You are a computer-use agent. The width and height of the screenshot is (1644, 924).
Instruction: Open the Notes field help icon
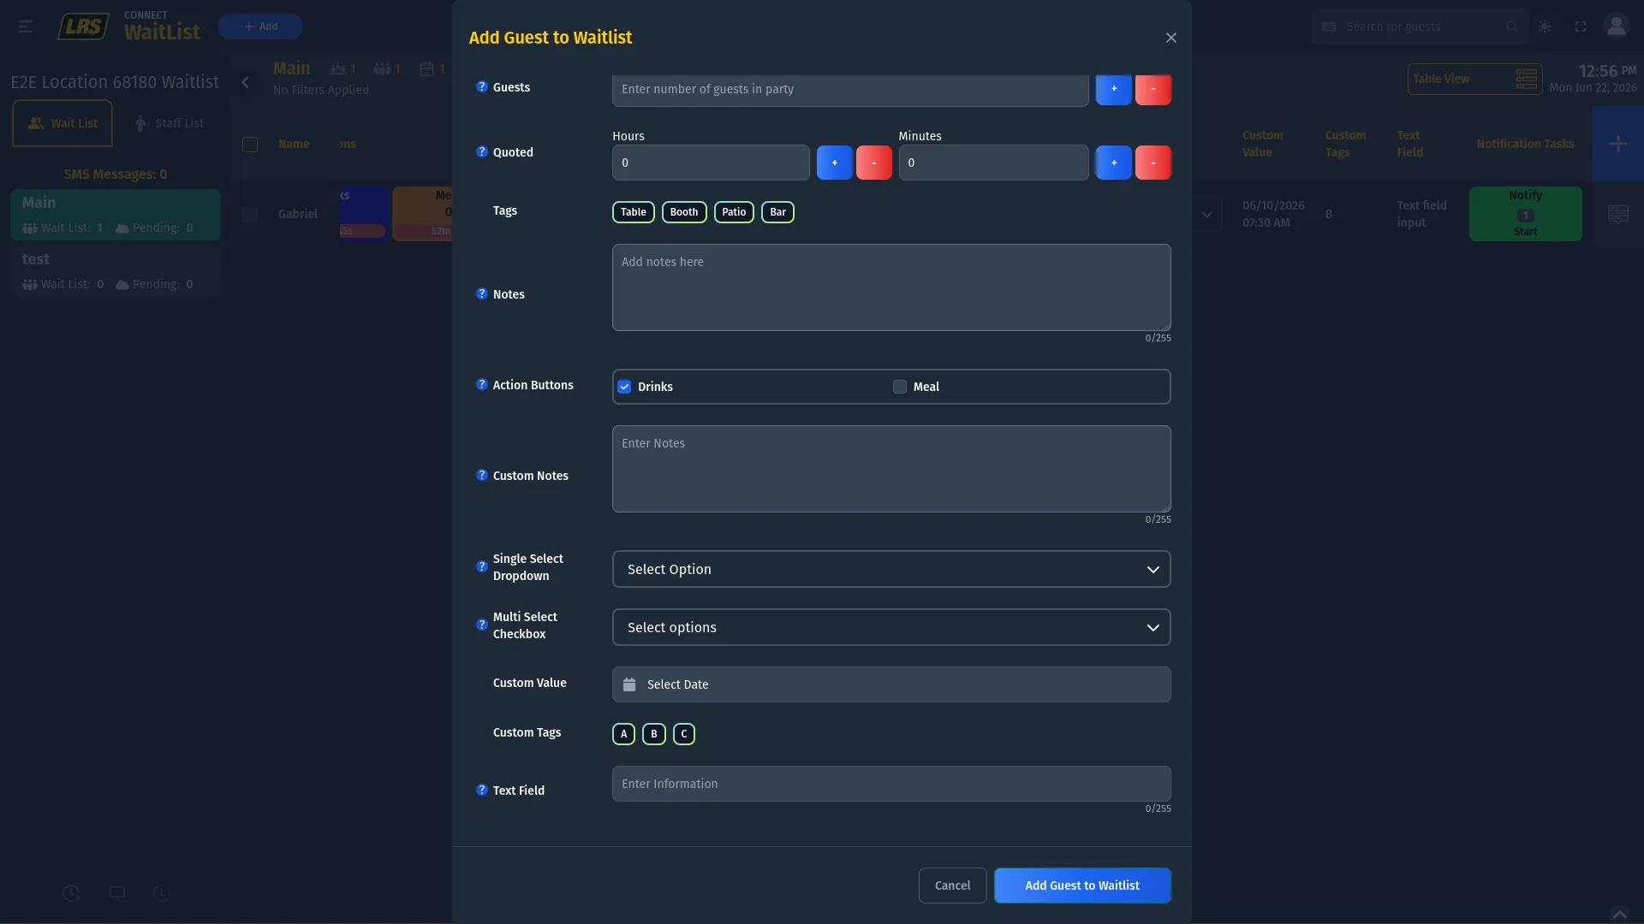click(481, 294)
